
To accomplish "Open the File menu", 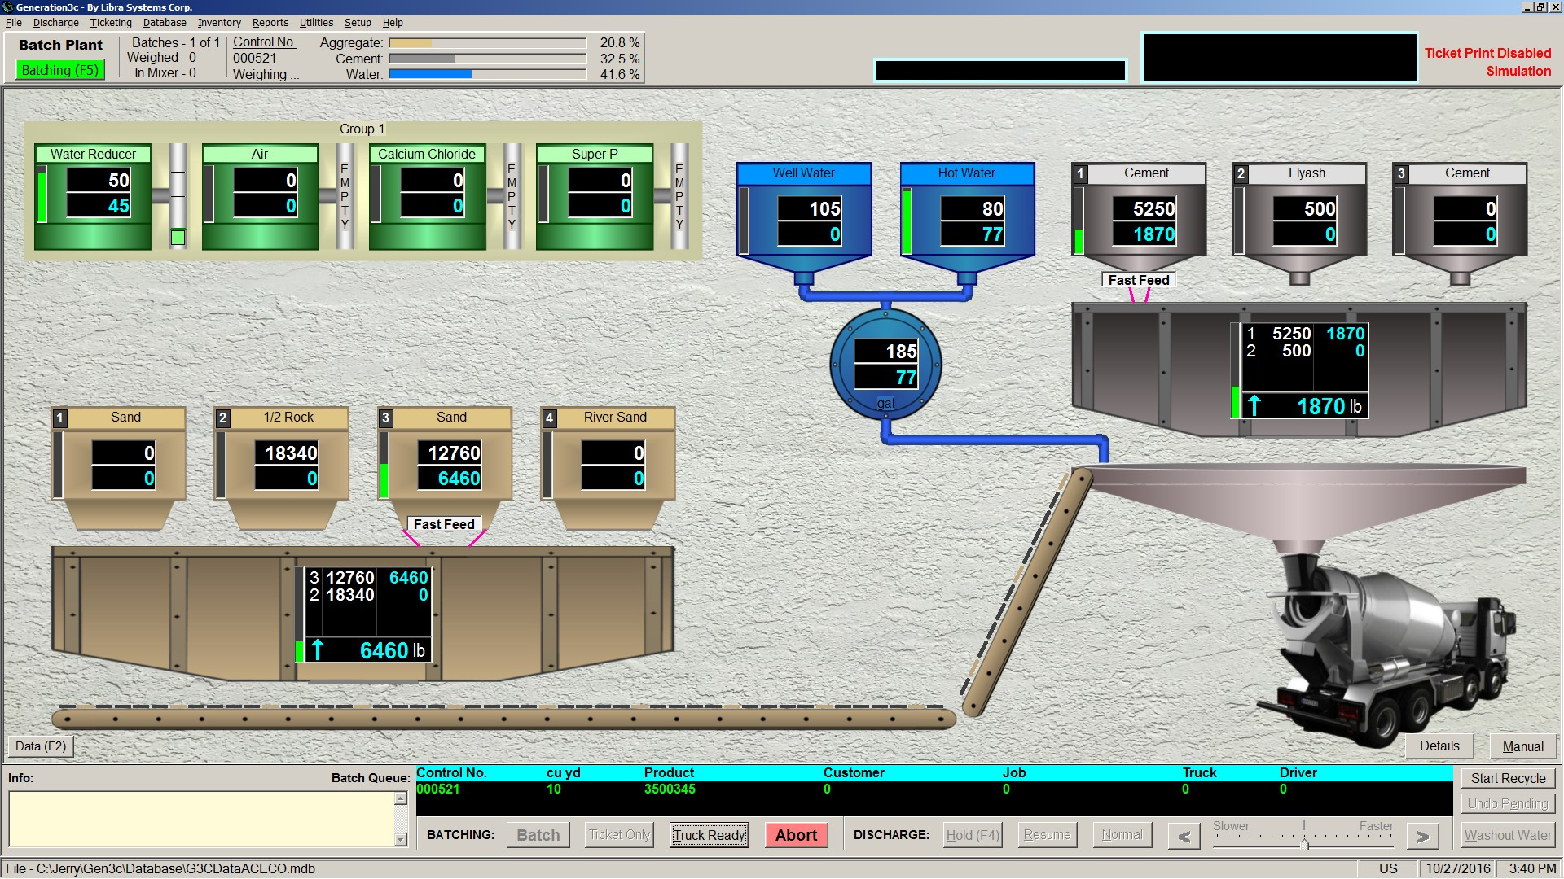I will pyautogui.click(x=14, y=23).
